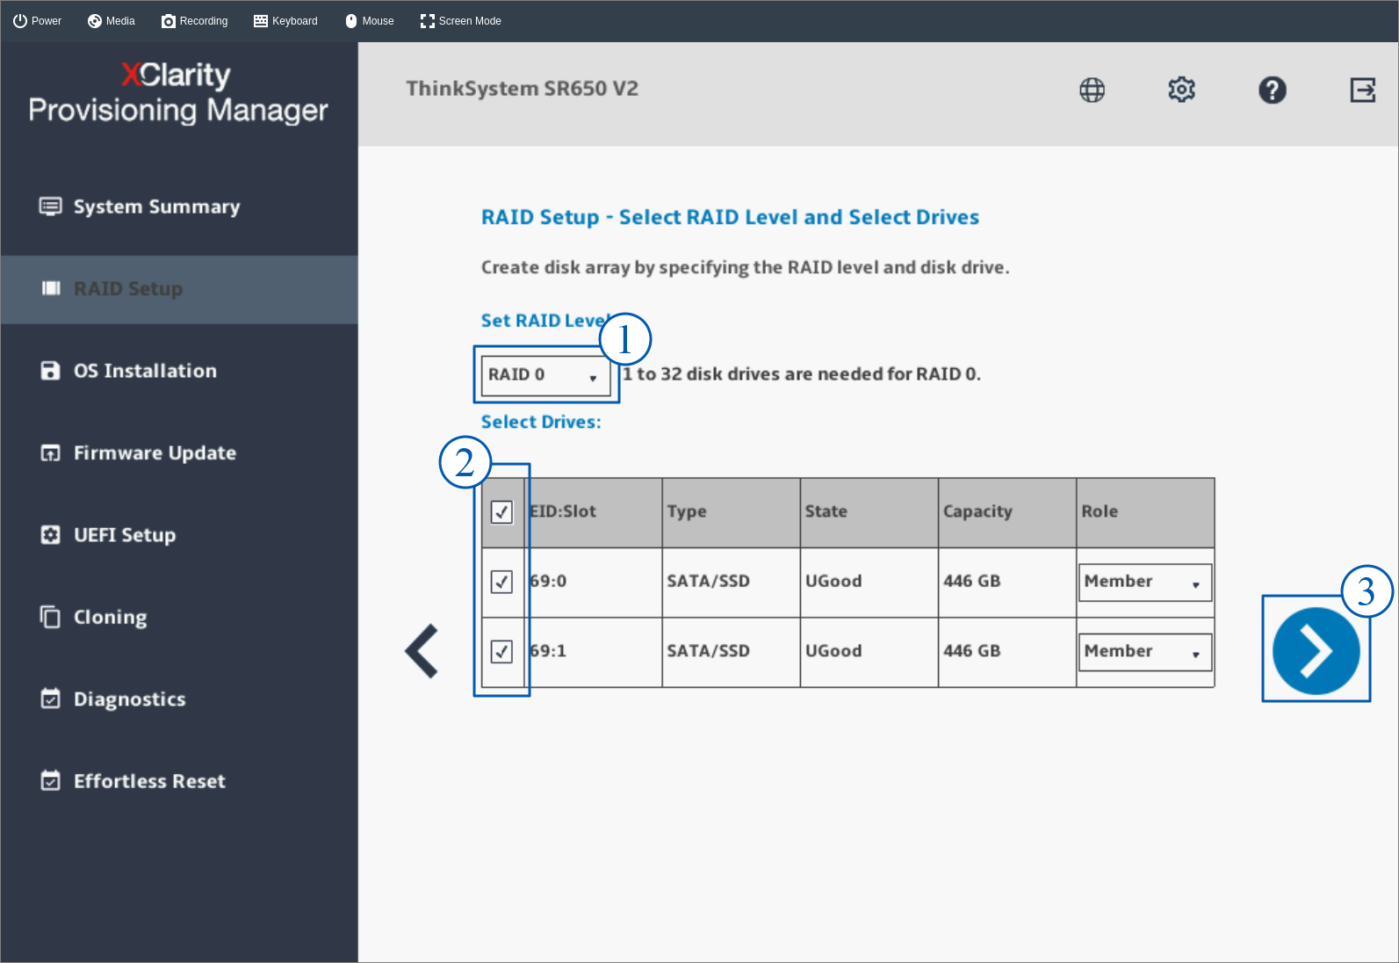Viewport: 1399px width, 963px height.
Task: Open Role dropdown for drive 69:0
Action: (x=1145, y=582)
